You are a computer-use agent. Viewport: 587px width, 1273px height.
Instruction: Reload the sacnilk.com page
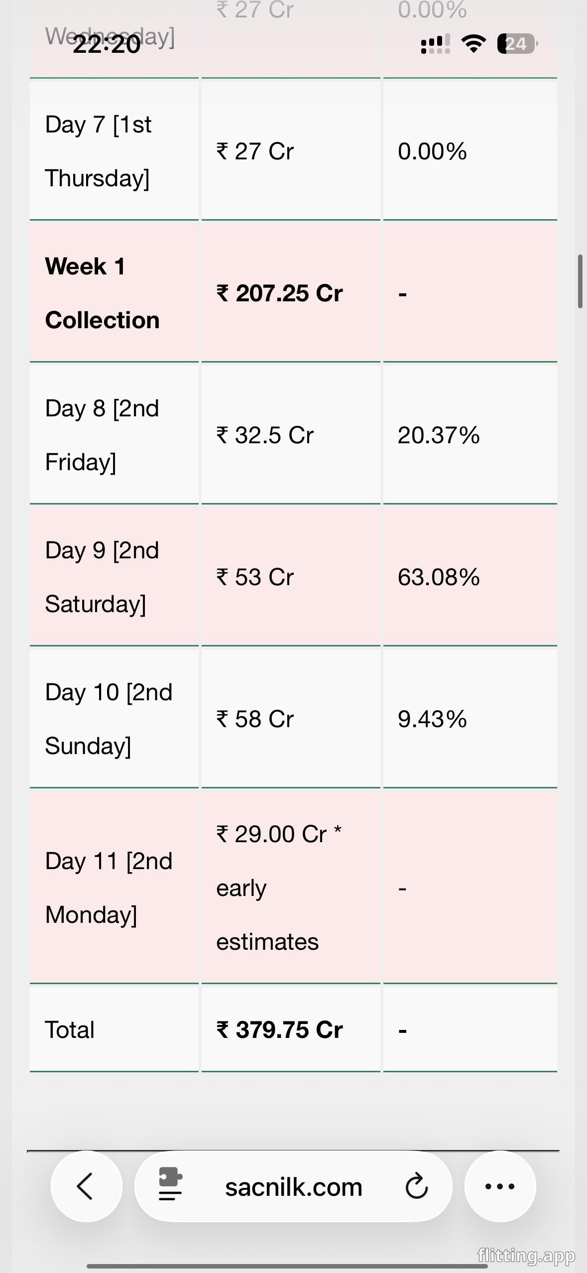[x=416, y=1186]
